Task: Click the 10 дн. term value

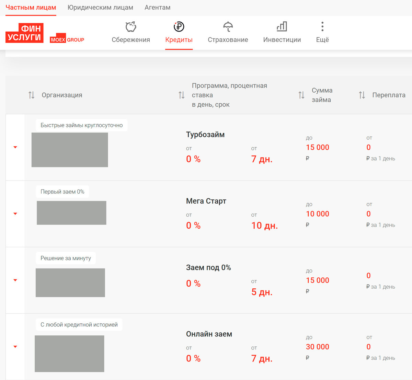Action: point(264,226)
